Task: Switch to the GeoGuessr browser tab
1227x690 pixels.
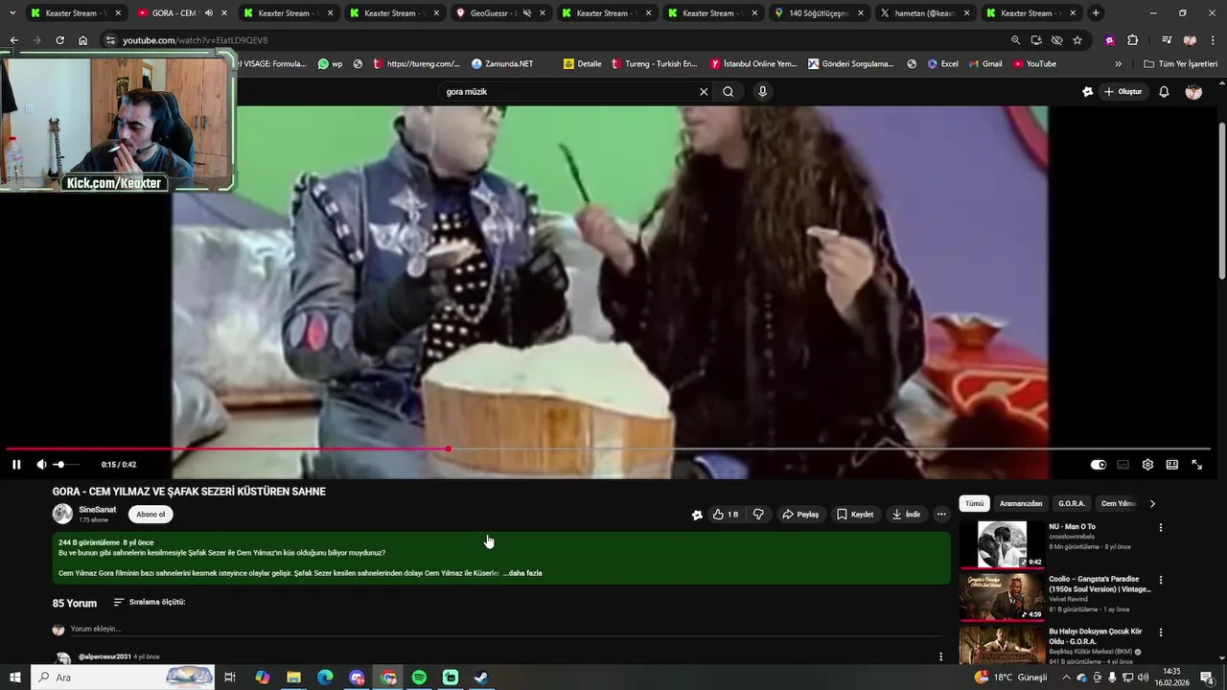Action: [489, 13]
